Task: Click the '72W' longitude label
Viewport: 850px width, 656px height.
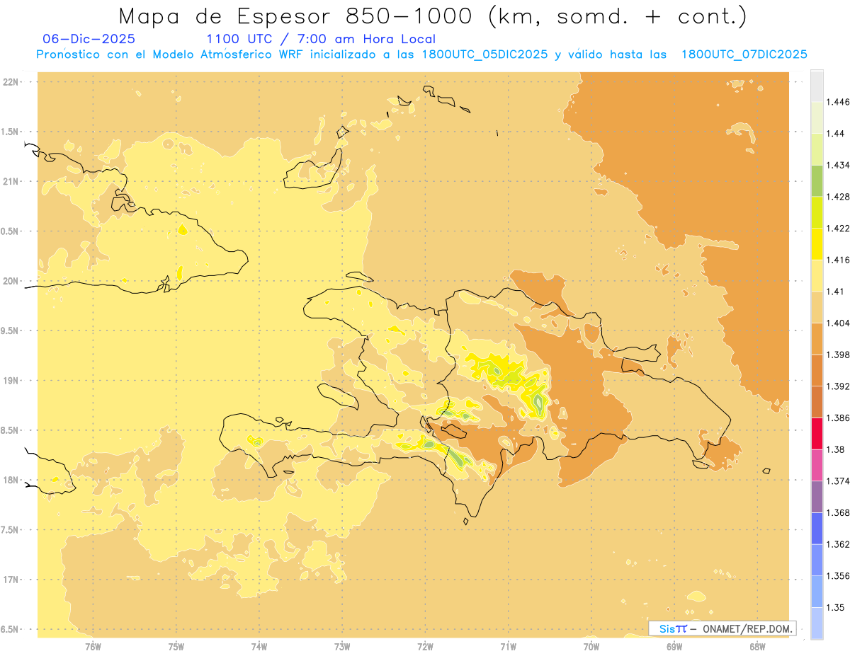Action: [x=425, y=646]
